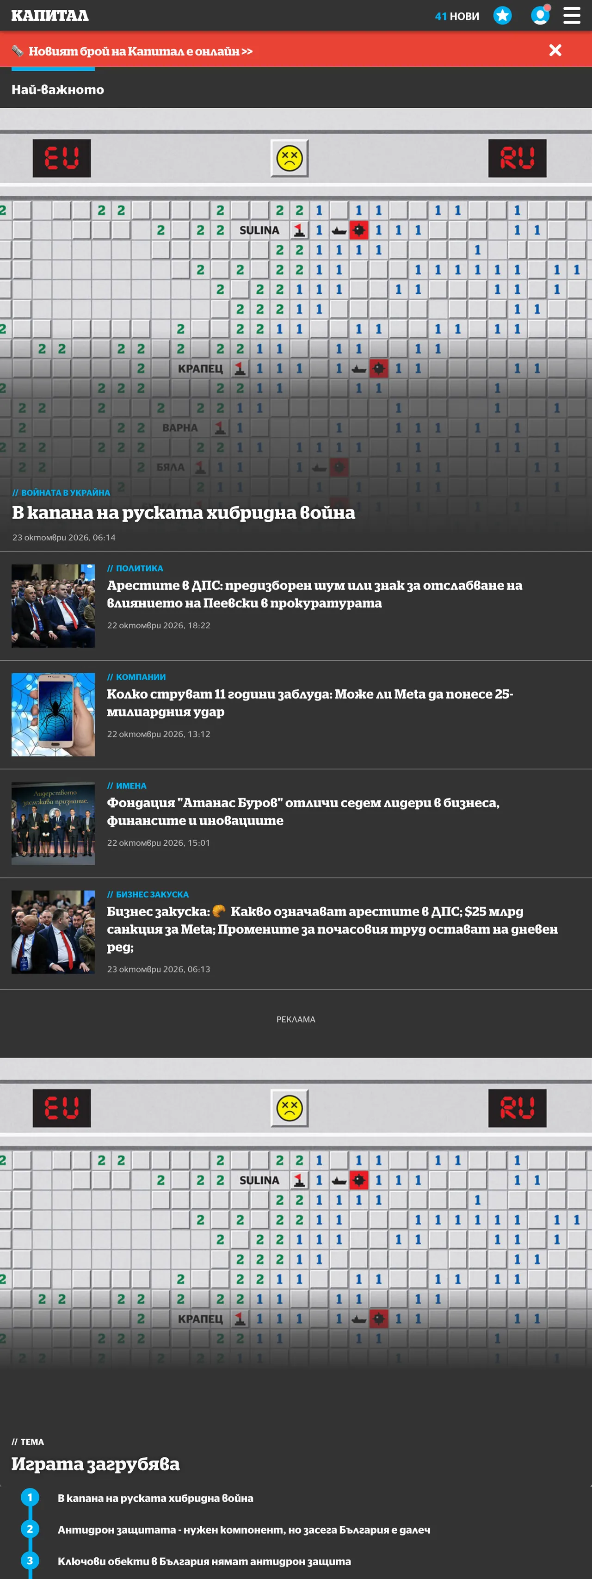Open the Играта загрубява topic heading
The width and height of the screenshot is (592, 1579).
tap(96, 1464)
